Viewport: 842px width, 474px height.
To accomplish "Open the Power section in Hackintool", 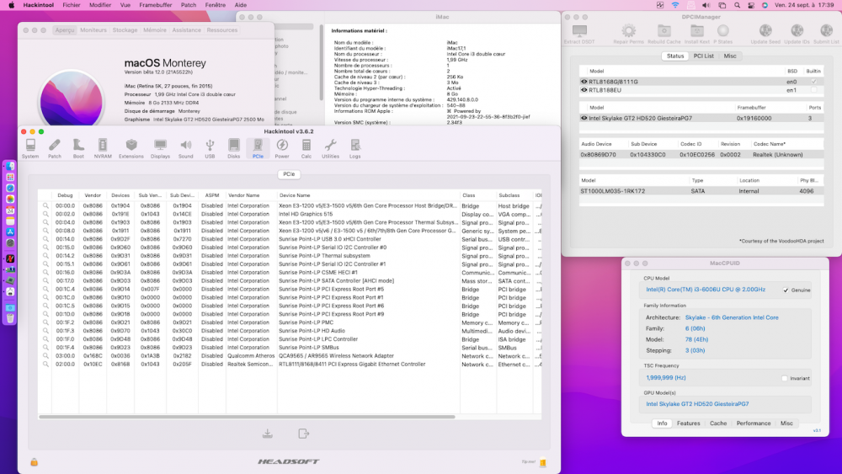I will coord(282,149).
